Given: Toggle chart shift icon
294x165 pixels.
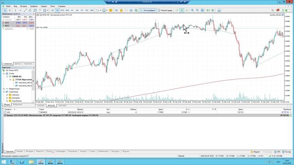Looking at the screenshot, I should click(x=213, y=10).
